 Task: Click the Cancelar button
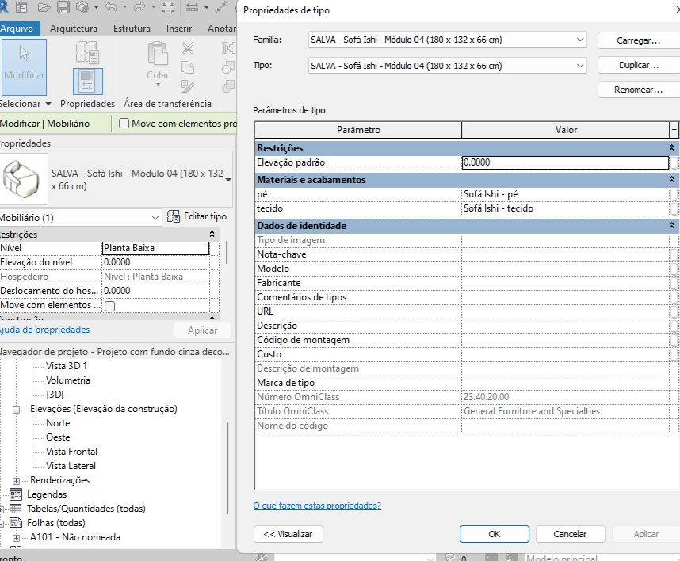tap(571, 534)
